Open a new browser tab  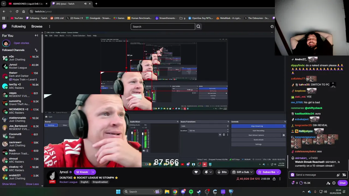point(96,4)
